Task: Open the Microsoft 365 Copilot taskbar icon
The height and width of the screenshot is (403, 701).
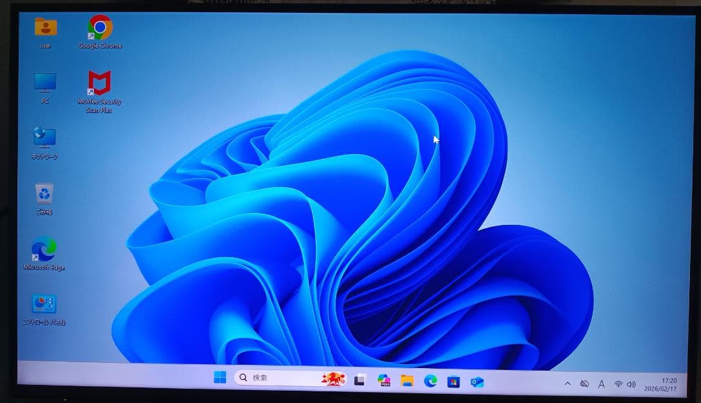Action: pos(384,380)
